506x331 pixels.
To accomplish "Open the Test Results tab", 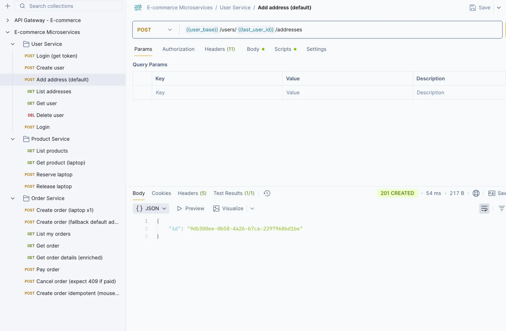I will pyautogui.click(x=234, y=193).
